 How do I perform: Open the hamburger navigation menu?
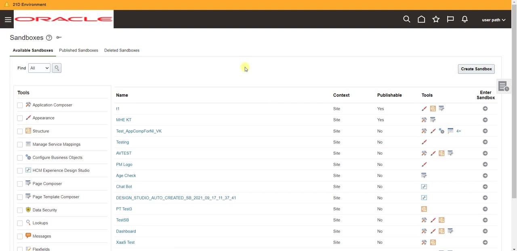point(8,19)
